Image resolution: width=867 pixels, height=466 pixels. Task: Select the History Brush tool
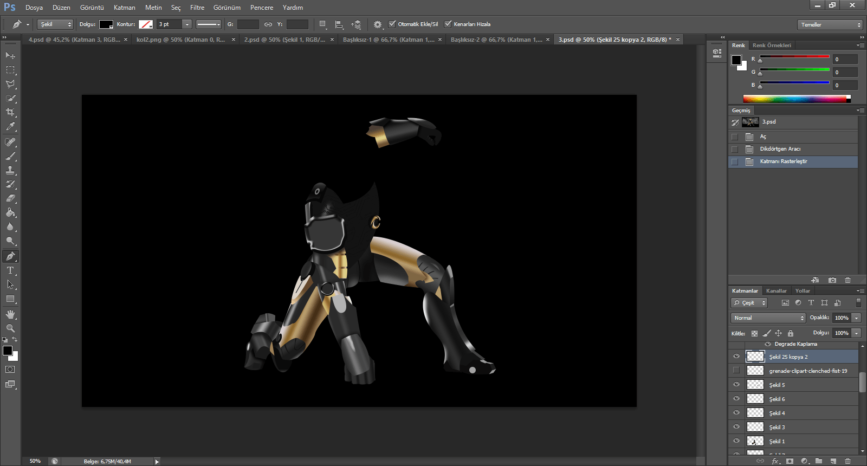10,184
